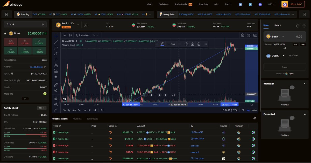The image size is (311, 163).
Task: Open Bonk token selector in swap
Action: pos(275,37)
